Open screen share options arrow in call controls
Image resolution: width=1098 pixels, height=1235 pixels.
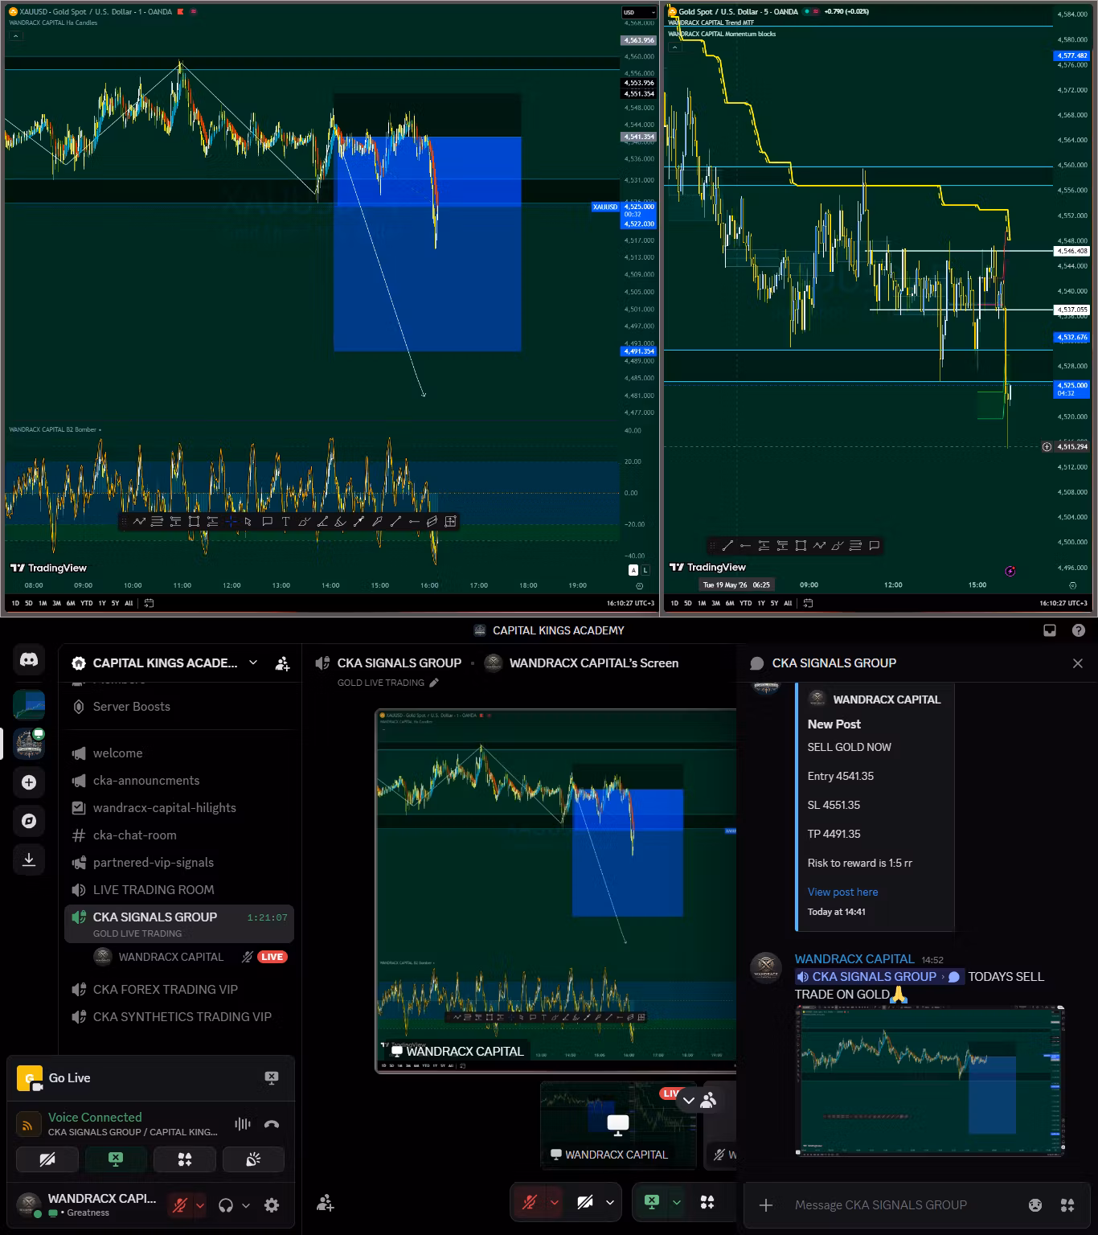pos(677,1202)
